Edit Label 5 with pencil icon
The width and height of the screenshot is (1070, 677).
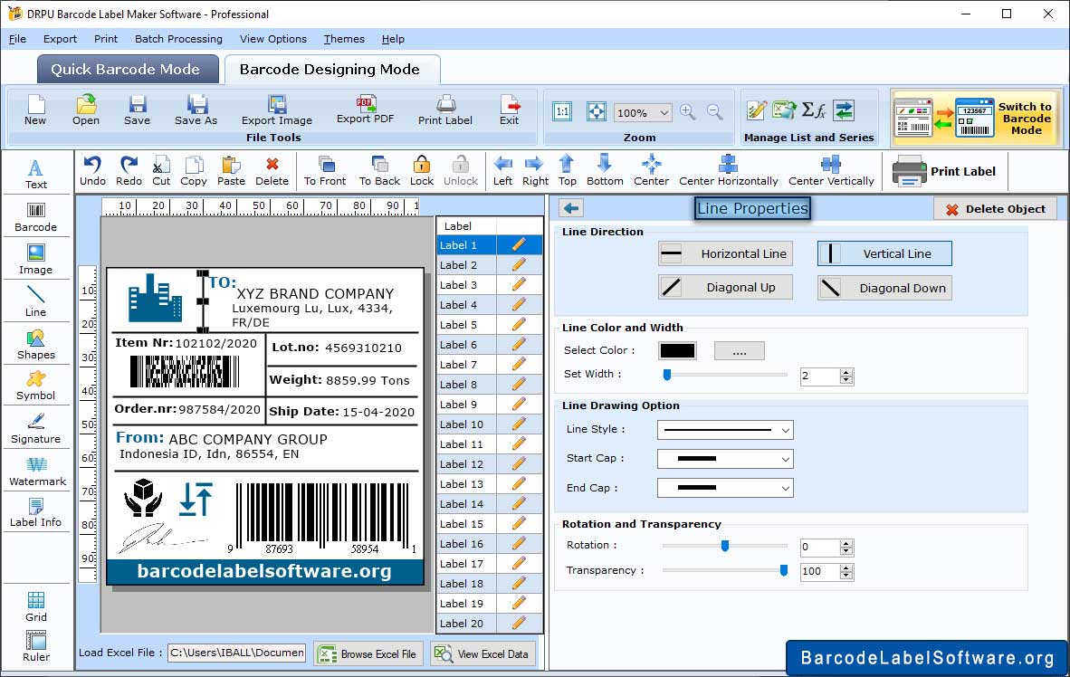coord(519,324)
